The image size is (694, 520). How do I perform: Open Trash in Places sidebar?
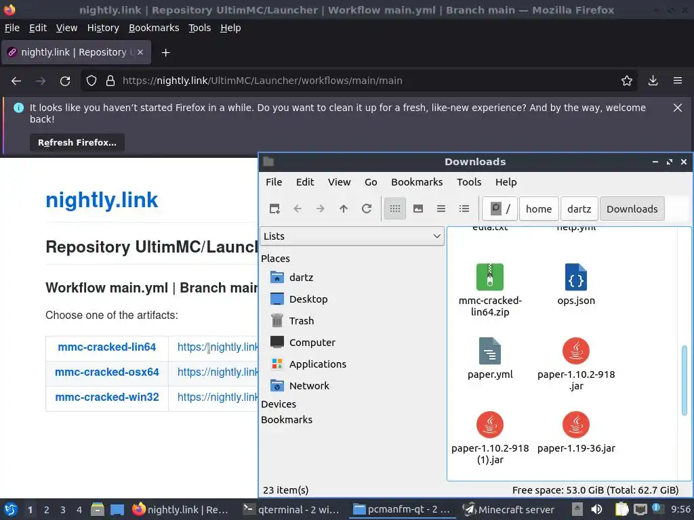coord(292,321)
